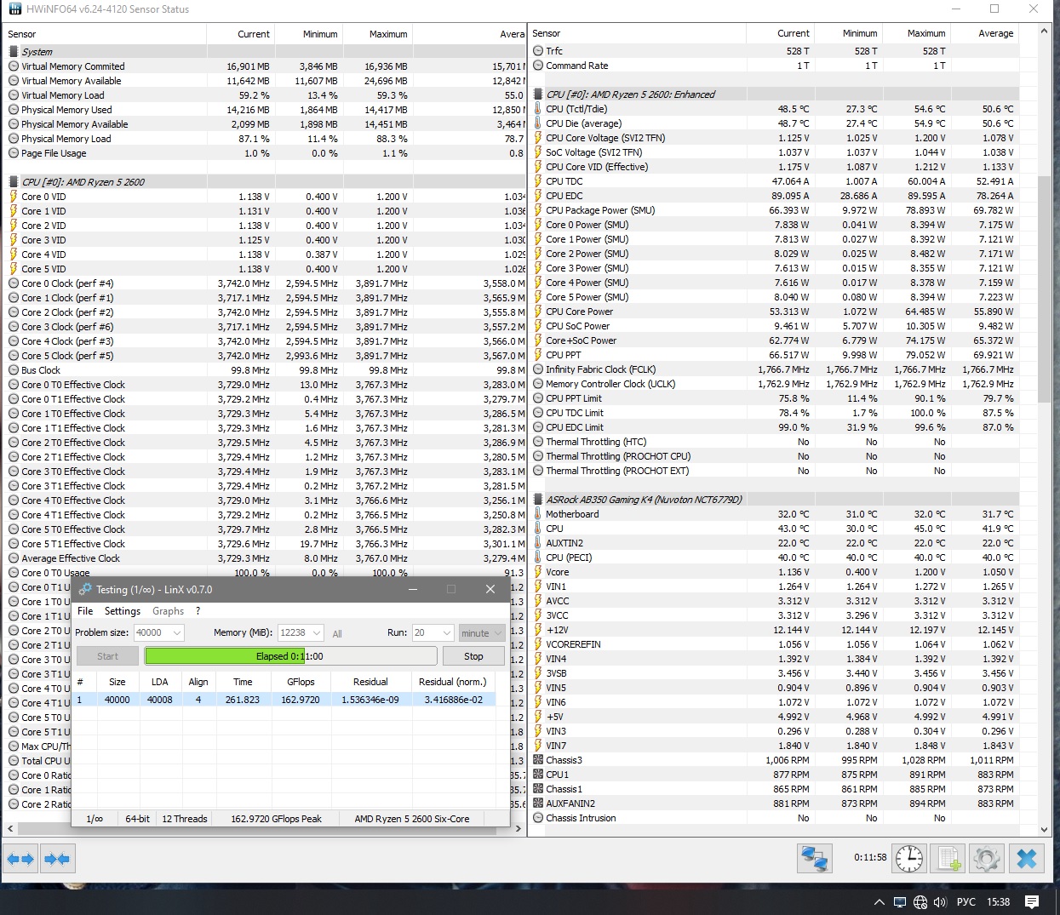Click the expand columns arrows button
Screen dimensions: 1060x915
tap(20, 859)
